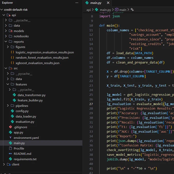Viewport: 174px width, 174px height.
Task: Click JSON icon of random_forest_evaluation_results.json
Action: tap(13, 58)
